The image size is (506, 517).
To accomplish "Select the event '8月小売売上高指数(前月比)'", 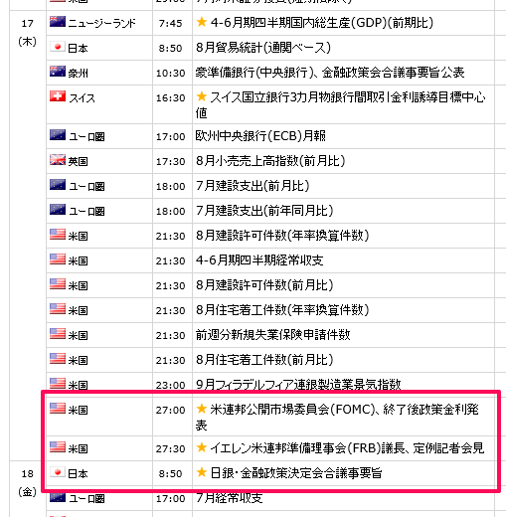I will (x=270, y=161).
